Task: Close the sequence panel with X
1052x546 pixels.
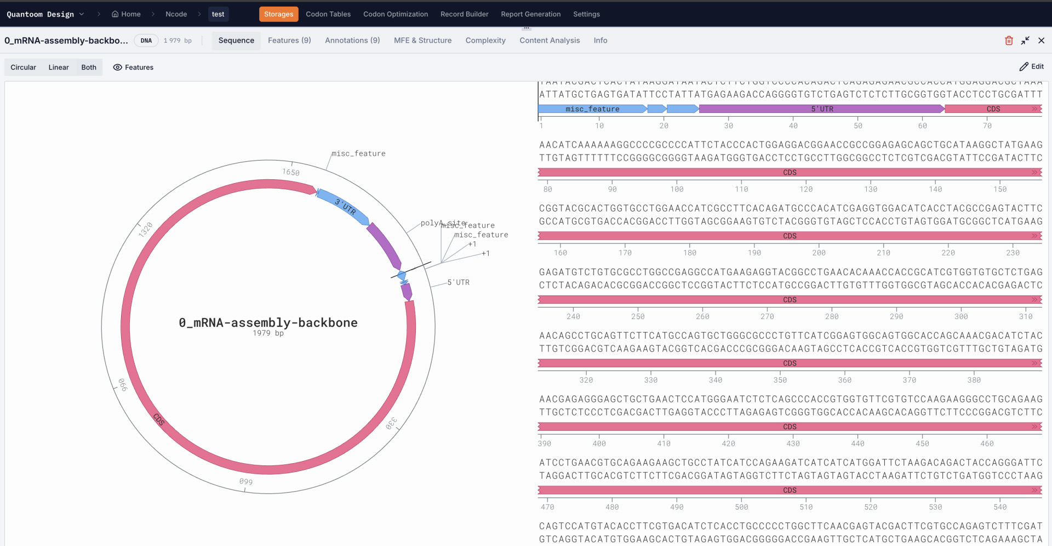Action: click(1042, 41)
